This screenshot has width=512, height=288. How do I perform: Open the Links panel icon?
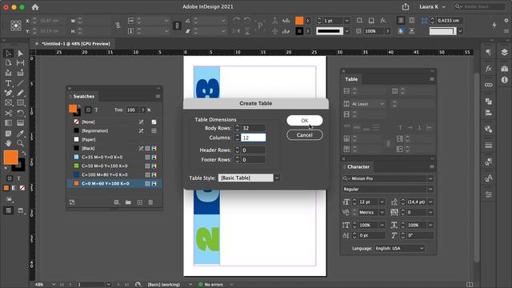click(489, 85)
